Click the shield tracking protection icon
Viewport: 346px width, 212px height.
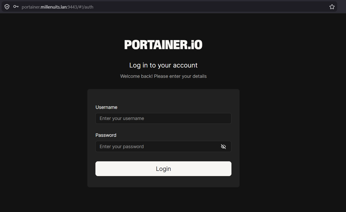click(x=7, y=7)
